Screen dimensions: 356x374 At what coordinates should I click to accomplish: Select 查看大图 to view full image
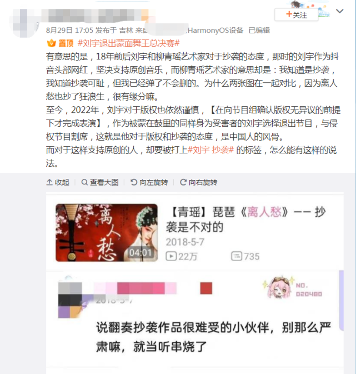click(x=100, y=182)
